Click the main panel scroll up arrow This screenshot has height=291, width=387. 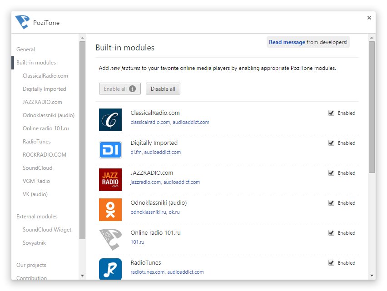click(x=372, y=38)
